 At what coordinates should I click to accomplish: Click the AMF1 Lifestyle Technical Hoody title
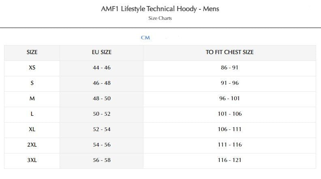coord(160,9)
